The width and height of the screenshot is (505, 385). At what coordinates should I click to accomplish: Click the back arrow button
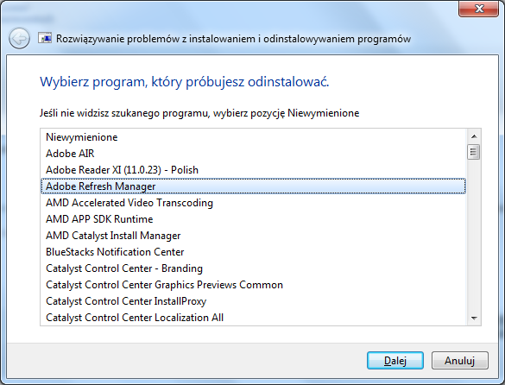[19, 39]
